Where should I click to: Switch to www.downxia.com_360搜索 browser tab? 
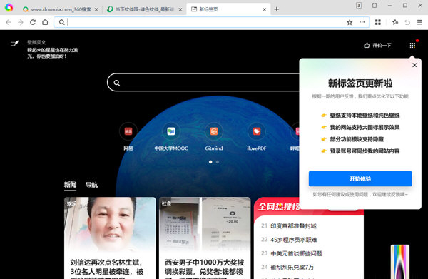pos(61,9)
